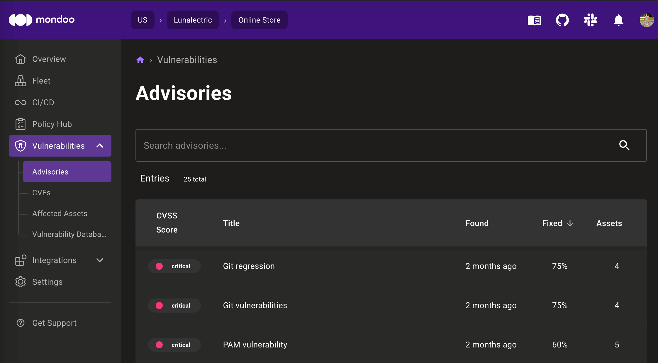Select the CI/CD sidebar icon
The height and width of the screenshot is (363, 658).
click(20, 102)
